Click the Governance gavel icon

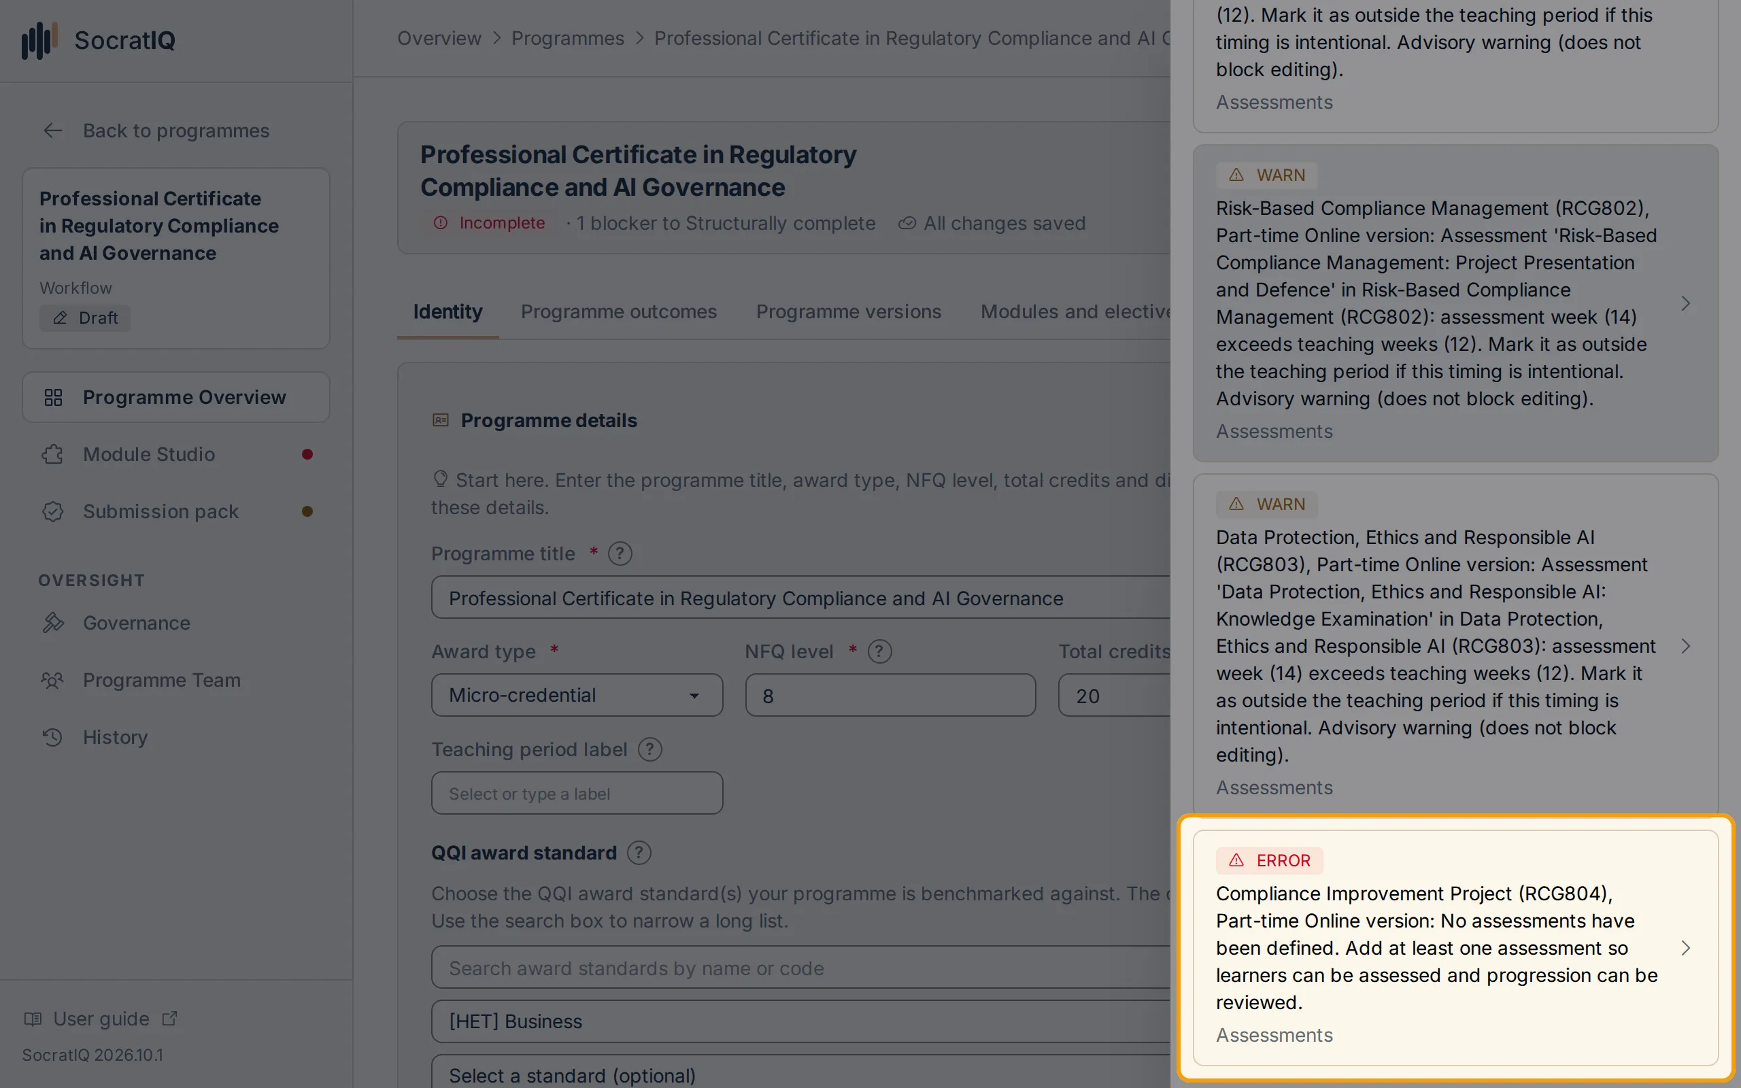pyautogui.click(x=52, y=622)
